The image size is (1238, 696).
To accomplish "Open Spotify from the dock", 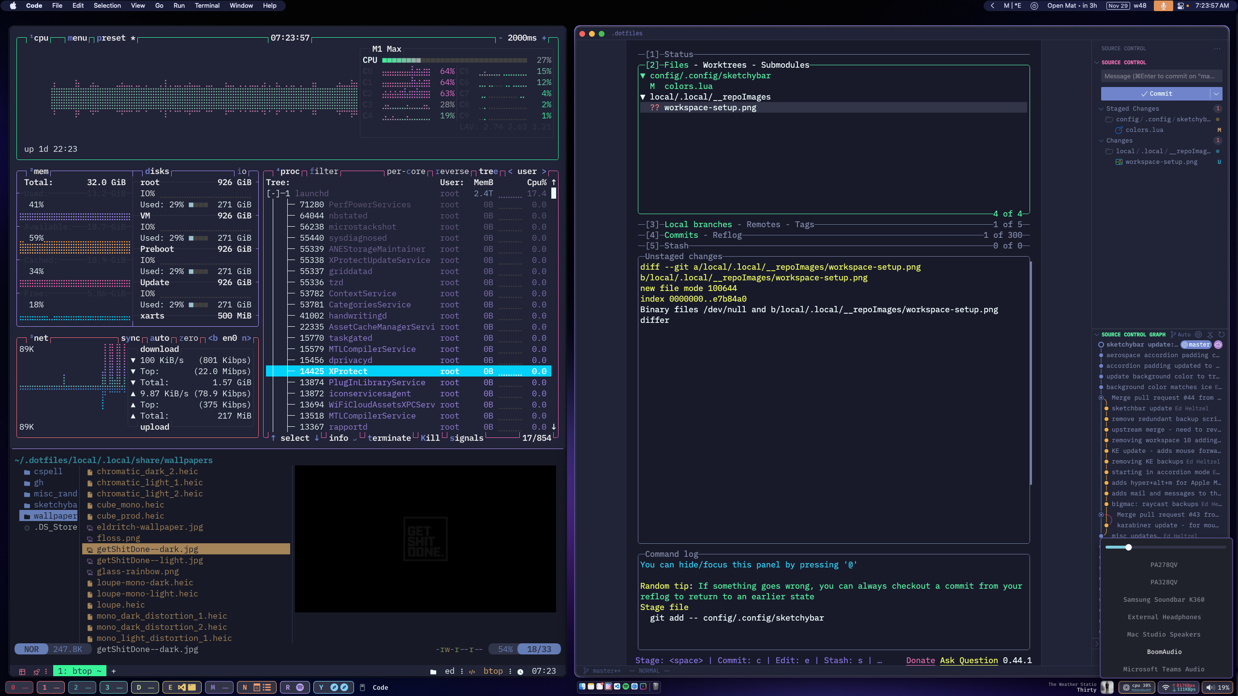I will pyautogui.click(x=626, y=686).
